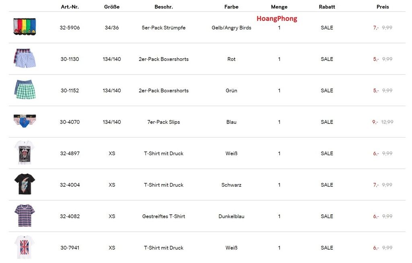Click the HoangPhong watermark text

[277, 18]
